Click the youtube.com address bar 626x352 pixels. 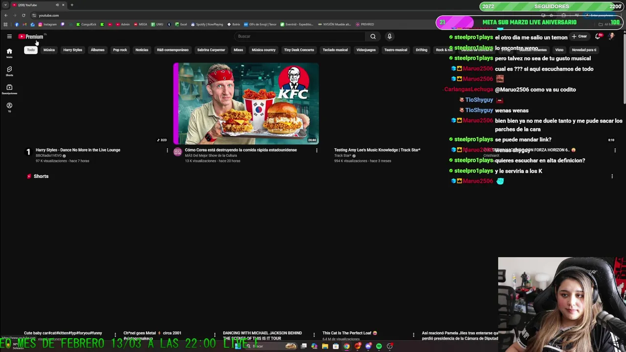(x=49, y=15)
